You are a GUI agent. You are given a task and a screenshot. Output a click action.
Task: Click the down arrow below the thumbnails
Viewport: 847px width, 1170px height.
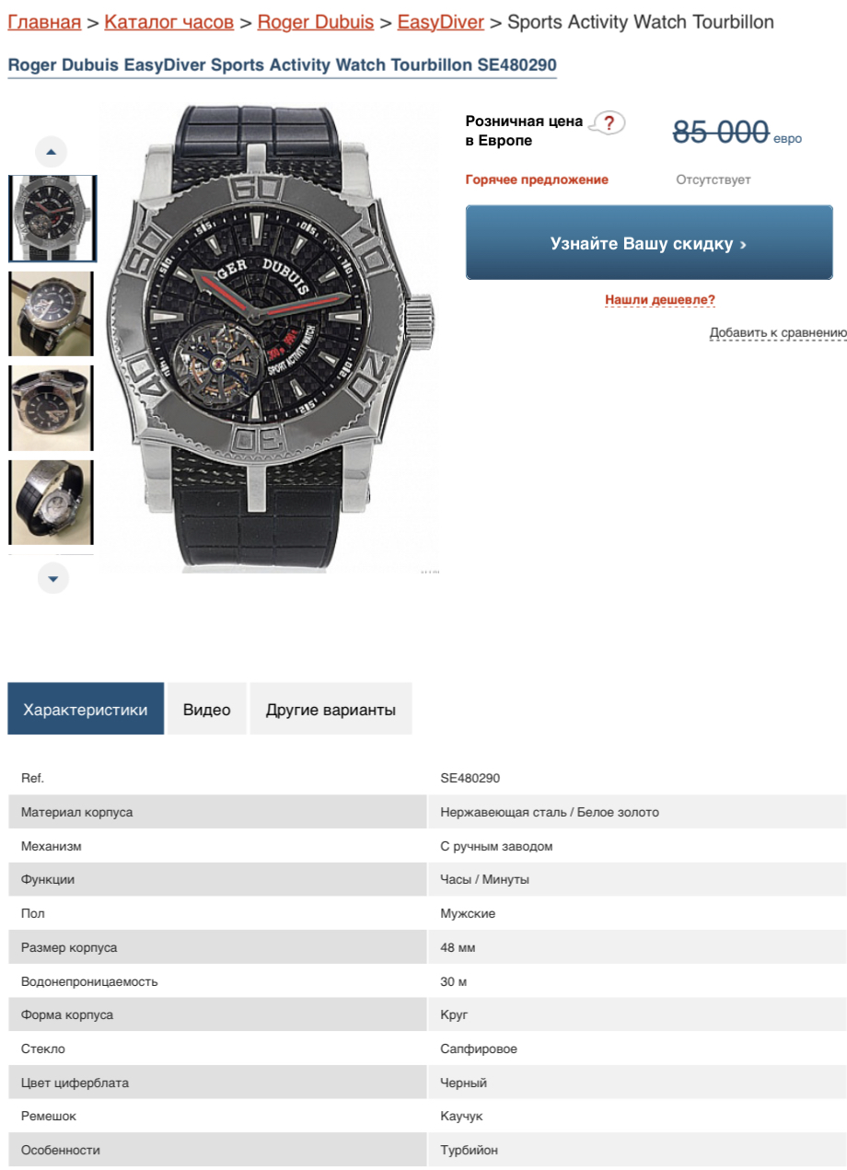pos(52,579)
